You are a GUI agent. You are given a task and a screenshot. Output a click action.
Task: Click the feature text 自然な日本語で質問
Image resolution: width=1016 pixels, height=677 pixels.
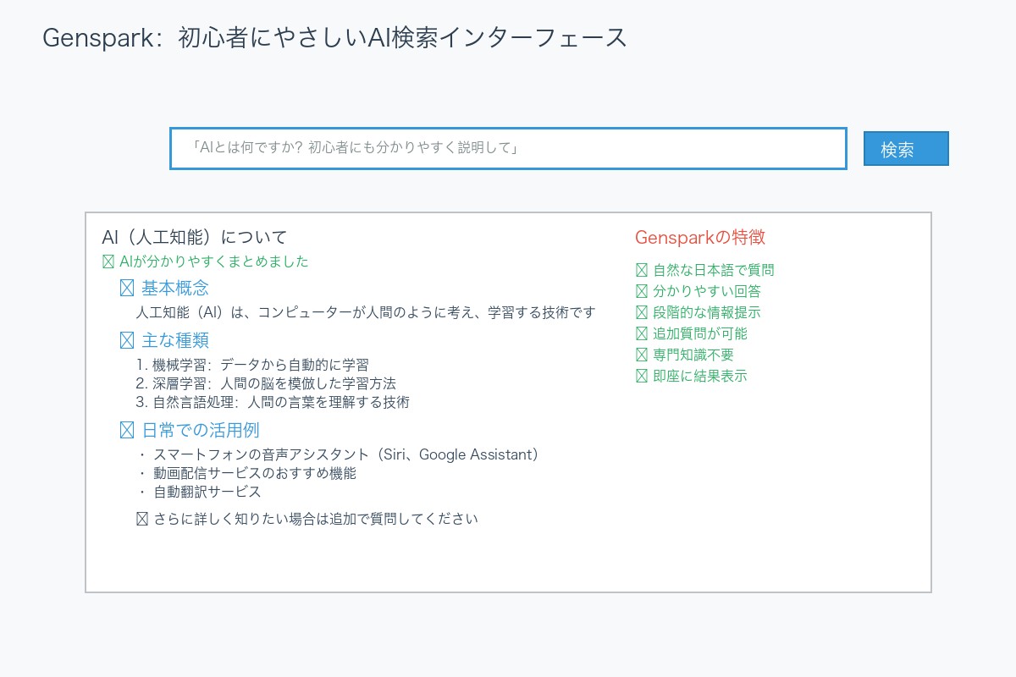[714, 271]
